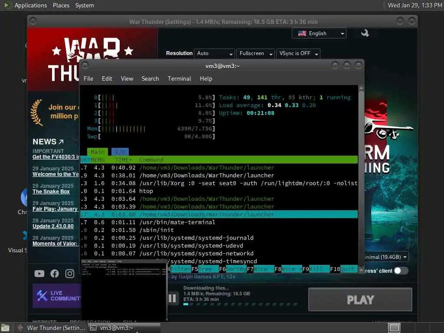
Task: Click the NEWS arrow heading link
Action: 48,142
